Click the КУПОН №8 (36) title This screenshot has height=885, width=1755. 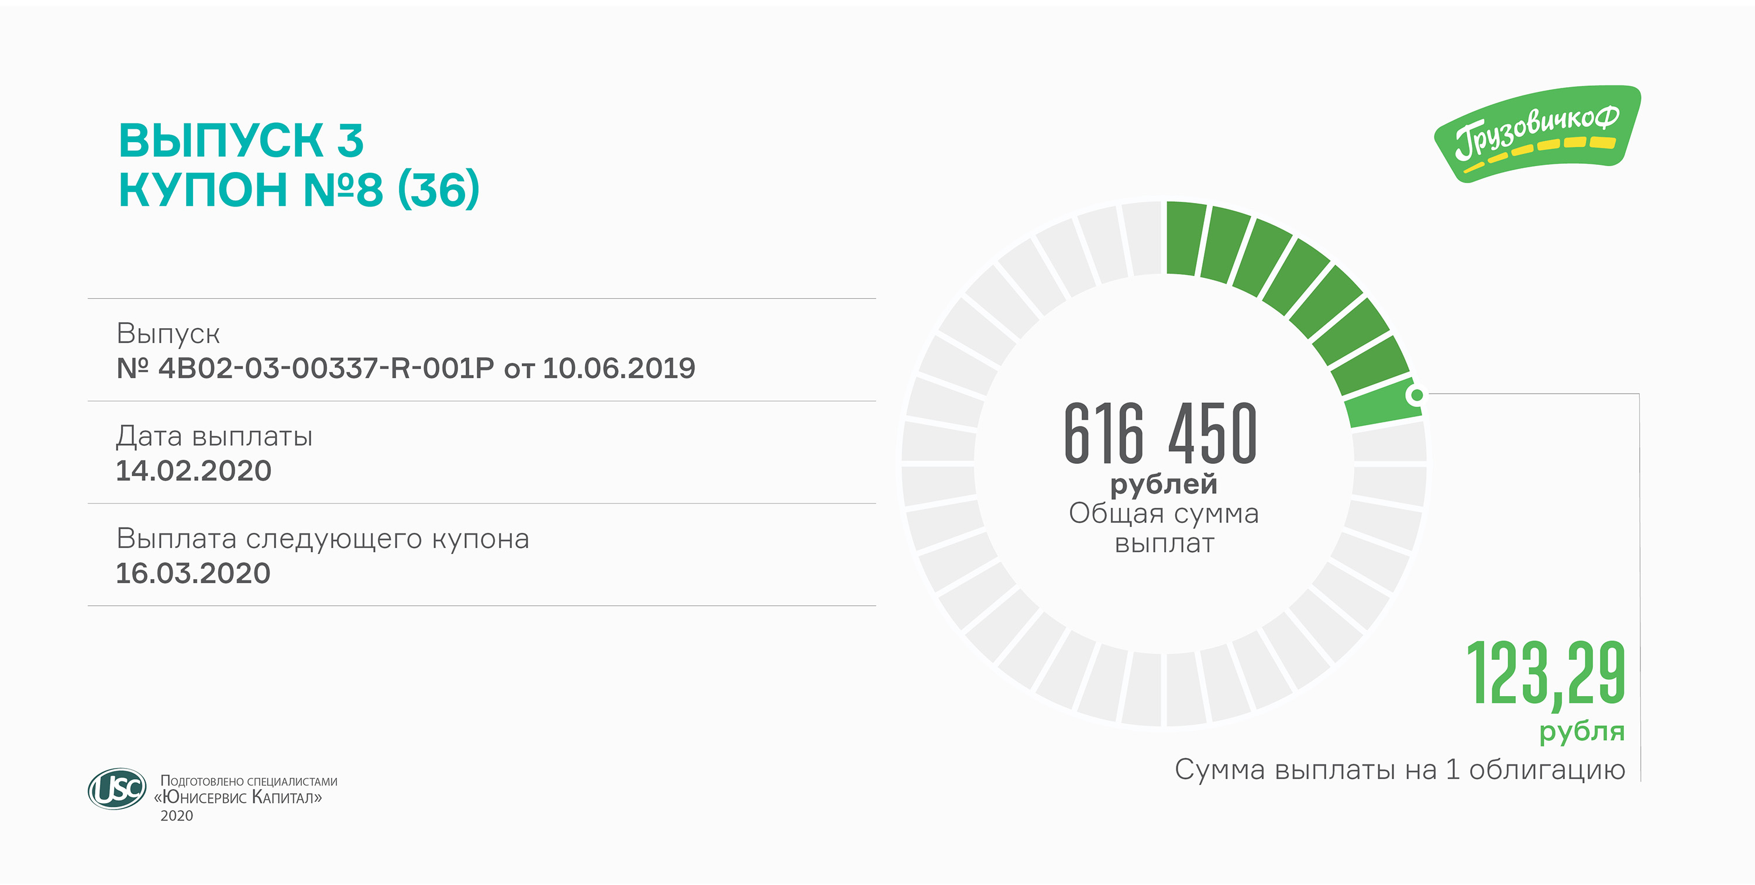pos(299,190)
